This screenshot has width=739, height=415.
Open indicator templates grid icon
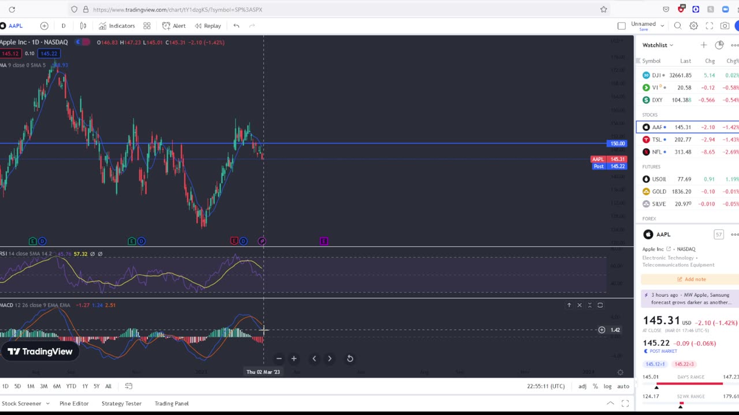click(147, 25)
